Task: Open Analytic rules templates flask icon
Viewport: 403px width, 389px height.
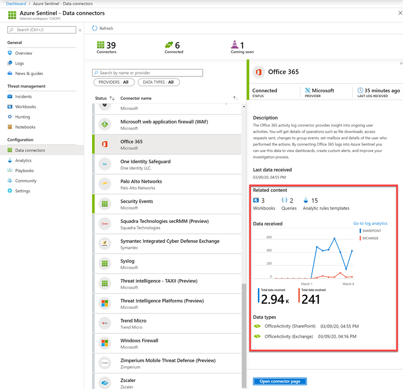Action: (306, 201)
